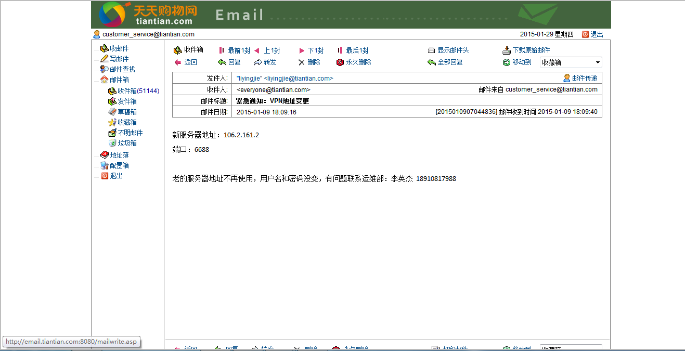This screenshot has height=351, width=685.
Task: Click 最后1封 text link
Action: click(357, 50)
